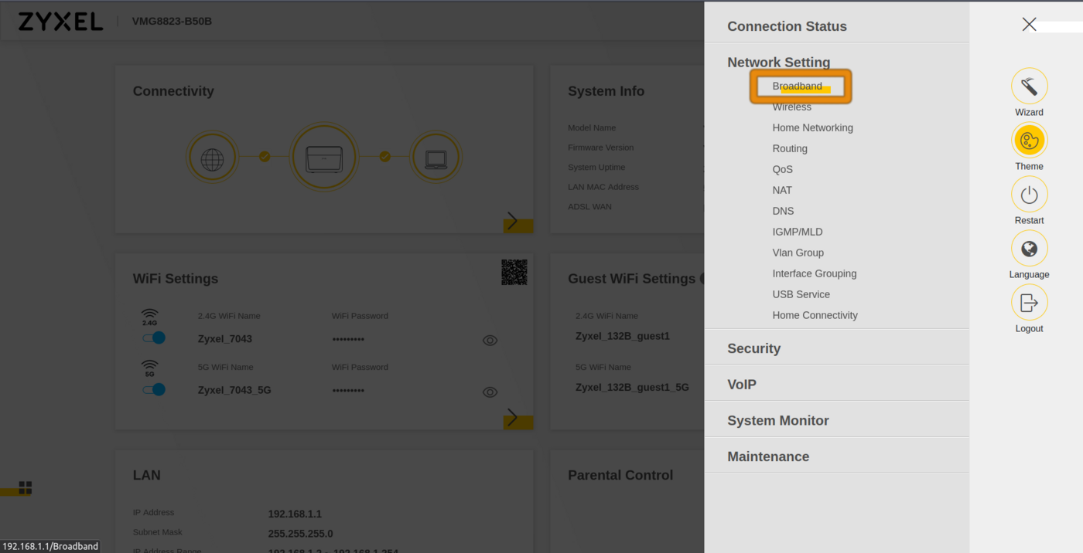Close the menu with the X icon
The height and width of the screenshot is (553, 1083).
point(1029,25)
